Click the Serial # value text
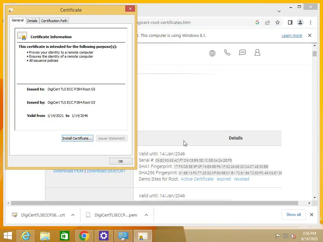 coord(194,160)
